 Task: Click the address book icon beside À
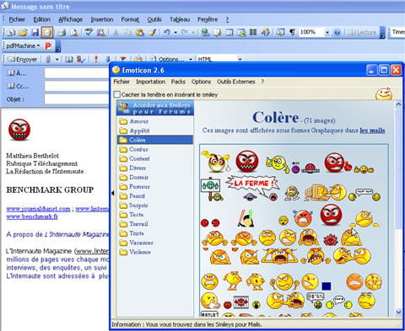pos(11,73)
